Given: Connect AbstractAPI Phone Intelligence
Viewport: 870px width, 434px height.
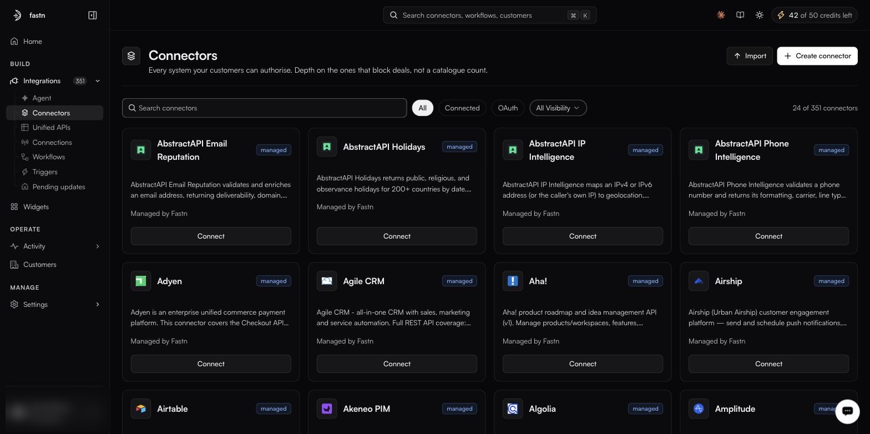Looking at the screenshot, I should pyautogui.click(x=768, y=236).
